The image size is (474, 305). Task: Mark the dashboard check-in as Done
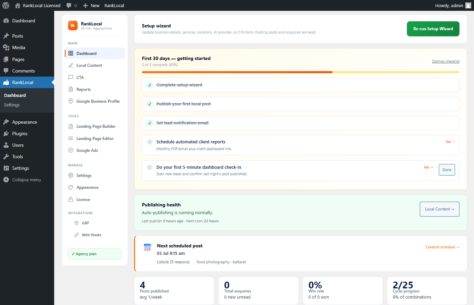point(447,170)
